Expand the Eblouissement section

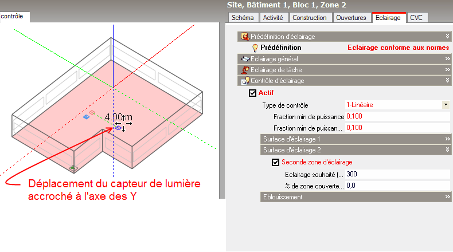[356, 197]
